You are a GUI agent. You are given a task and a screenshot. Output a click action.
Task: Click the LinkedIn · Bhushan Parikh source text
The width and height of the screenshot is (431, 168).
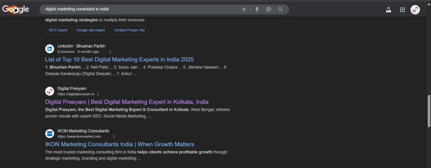pyautogui.click(x=81, y=46)
